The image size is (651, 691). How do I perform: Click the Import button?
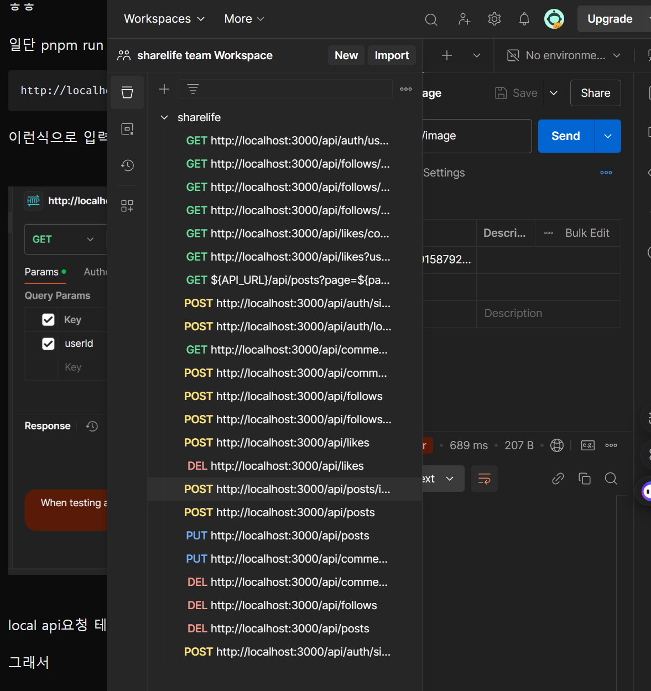click(392, 55)
